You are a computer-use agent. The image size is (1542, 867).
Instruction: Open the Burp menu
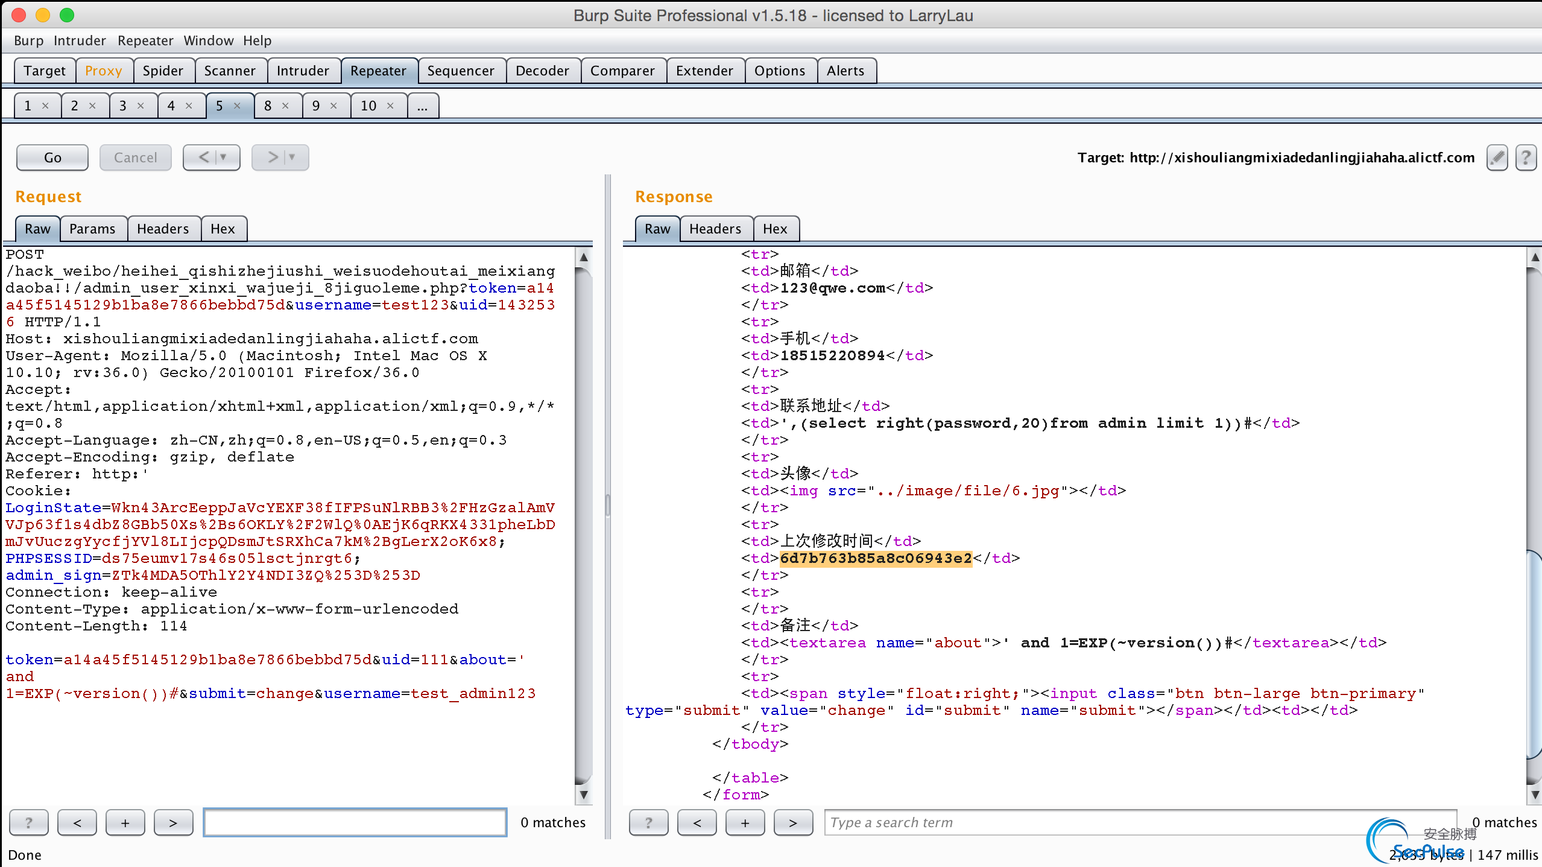point(28,40)
